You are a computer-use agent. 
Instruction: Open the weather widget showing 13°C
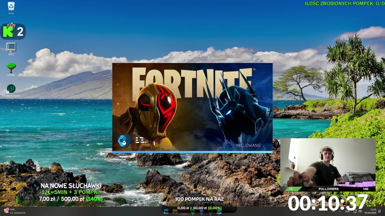point(15,211)
